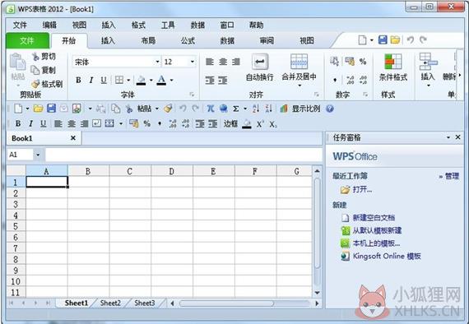The height and width of the screenshot is (324, 469).
Task: Click the Save floppy disk icon in toolbar
Action: pos(51,109)
